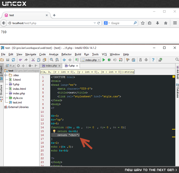Navigate back with the blue left arrow
Screen dimensions: 179x173
[x=64, y=60]
